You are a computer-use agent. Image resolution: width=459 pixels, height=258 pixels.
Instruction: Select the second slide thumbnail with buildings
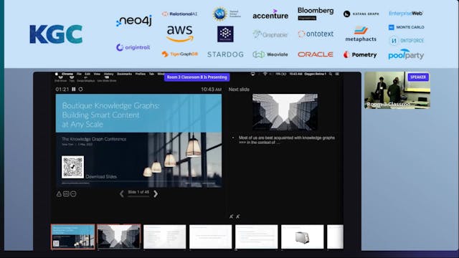point(118,236)
